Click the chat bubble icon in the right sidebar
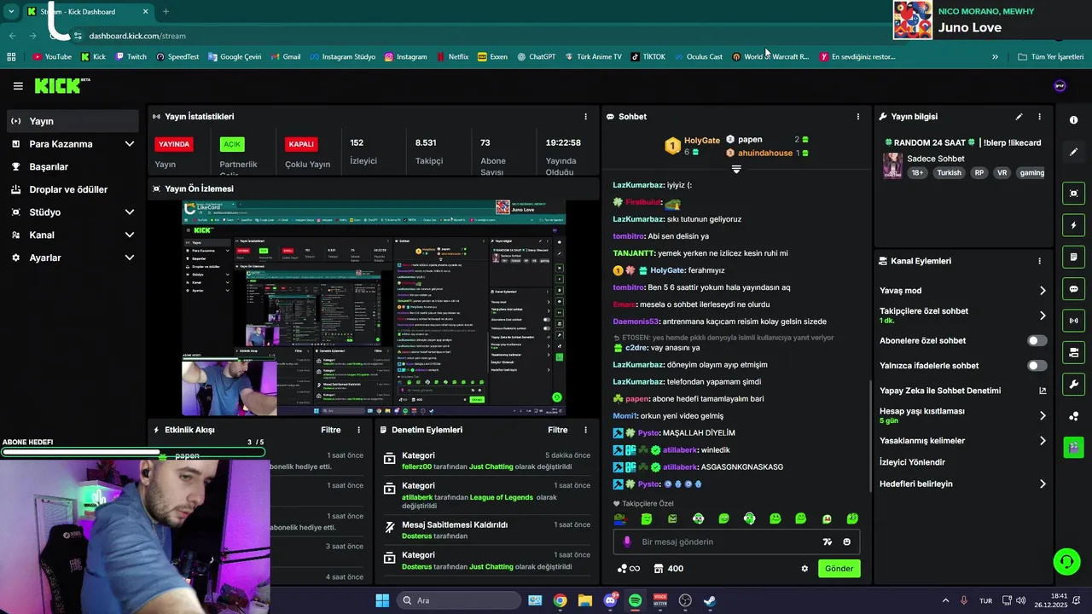The image size is (1092, 614). [x=1074, y=289]
